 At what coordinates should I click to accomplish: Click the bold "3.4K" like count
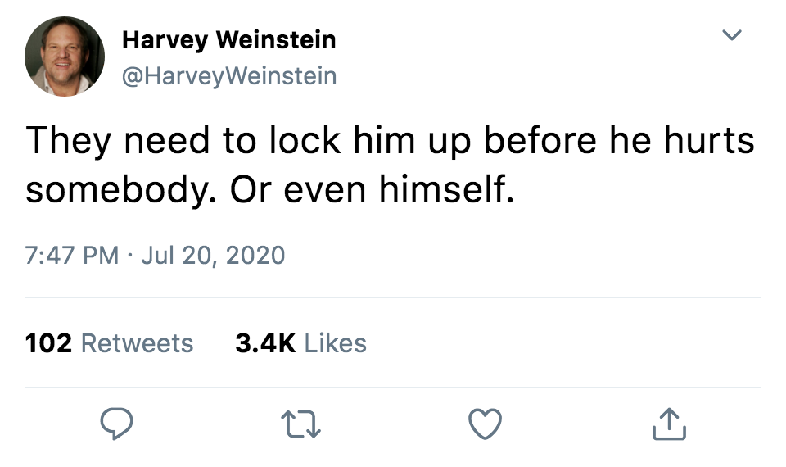(264, 342)
